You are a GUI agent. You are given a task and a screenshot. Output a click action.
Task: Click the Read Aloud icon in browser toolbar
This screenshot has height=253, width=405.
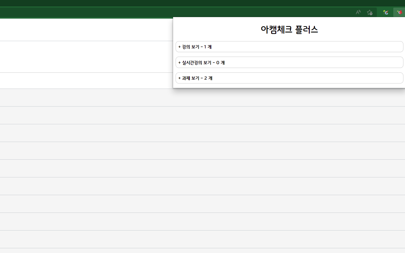click(358, 12)
